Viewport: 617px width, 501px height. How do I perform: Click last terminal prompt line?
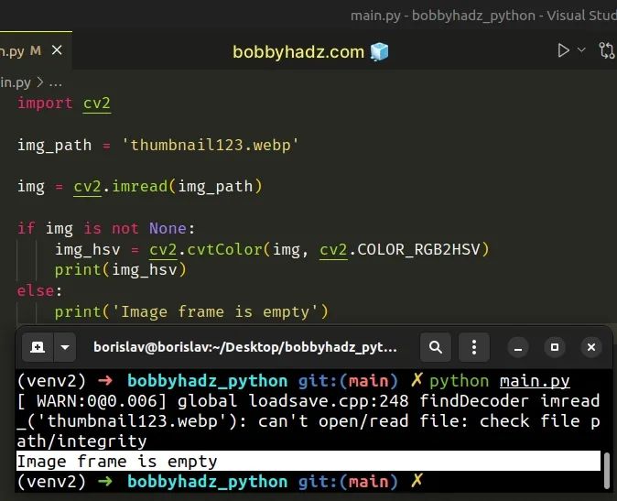click(x=221, y=482)
